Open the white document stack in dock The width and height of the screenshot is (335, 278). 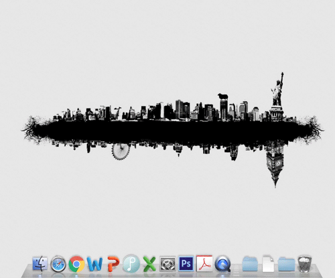pos(268,264)
